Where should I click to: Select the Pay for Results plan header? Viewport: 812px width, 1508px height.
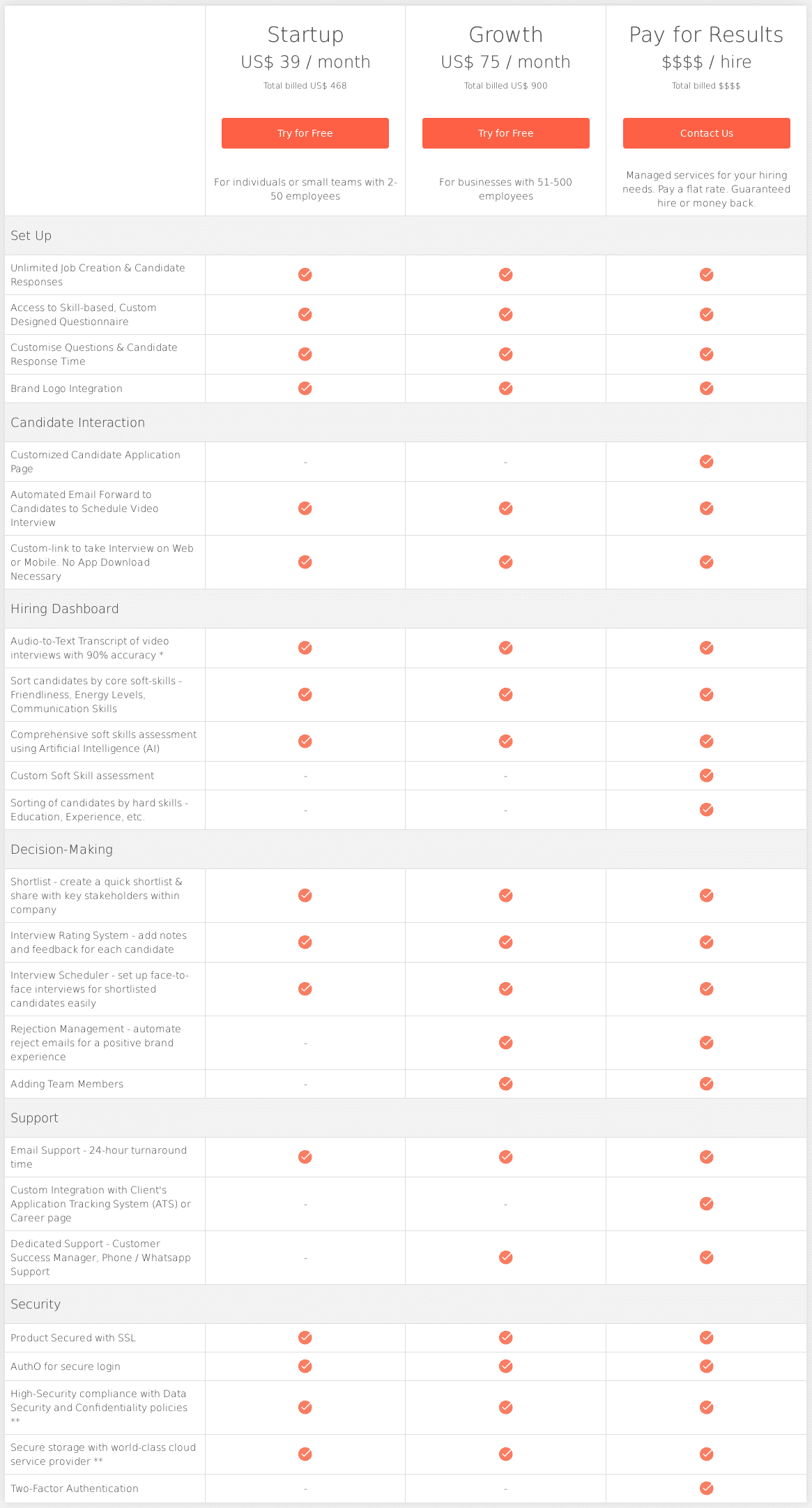706,33
